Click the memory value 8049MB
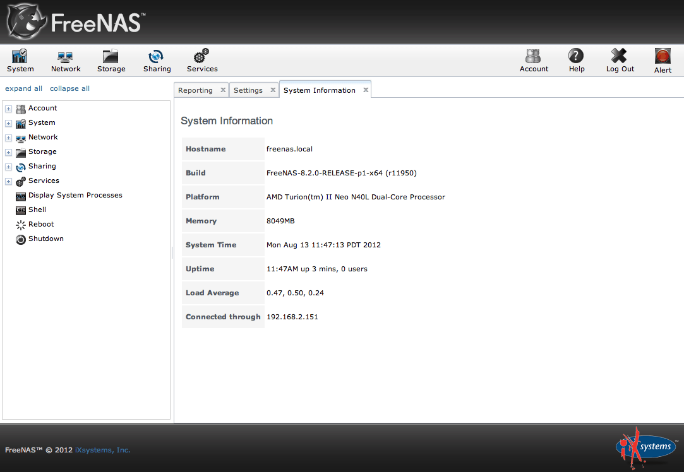The image size is (684, 472). [x=280, y=221]
